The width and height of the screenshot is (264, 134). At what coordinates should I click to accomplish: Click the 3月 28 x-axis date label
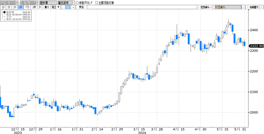157,129
